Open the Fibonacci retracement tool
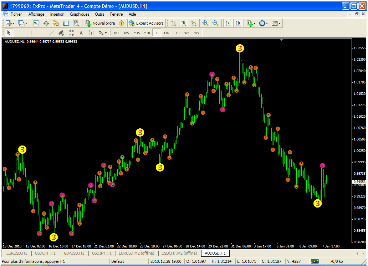 coord(71,33)
